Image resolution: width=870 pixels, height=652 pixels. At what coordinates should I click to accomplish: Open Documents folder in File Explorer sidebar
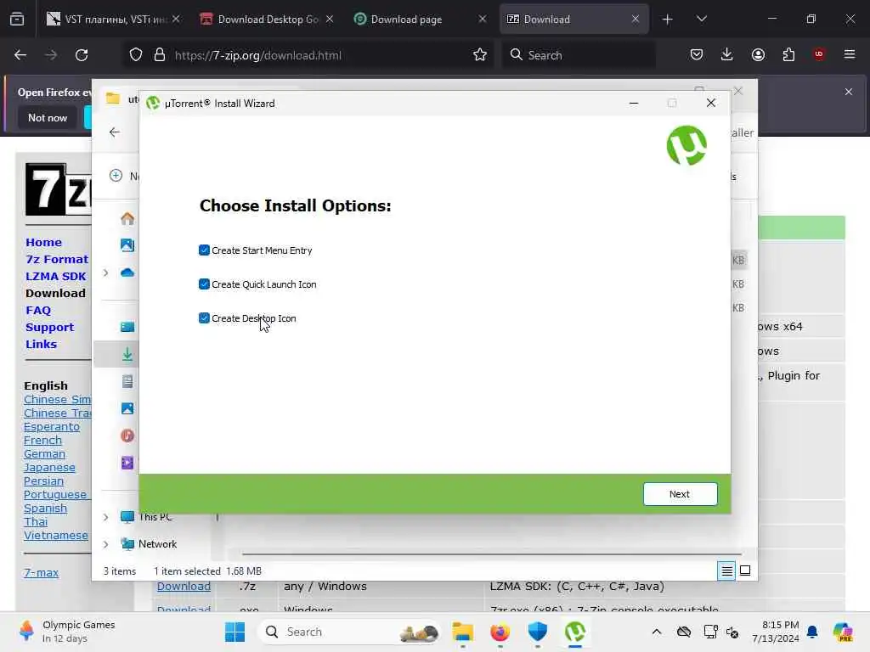[x=127, y=381]
